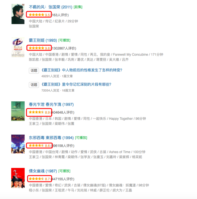Image resolution: width=197 pixels, height=199 pixels.
Task: Click the red 倩女幽魂 poster thumbnail
Action: (18, 178)
